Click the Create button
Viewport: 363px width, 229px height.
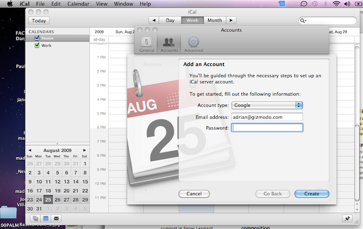[312, 194]
